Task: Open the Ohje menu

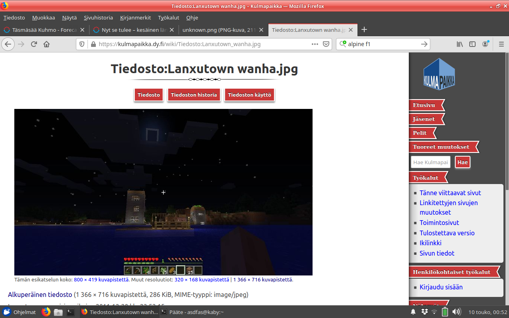Action: [192, 17]
